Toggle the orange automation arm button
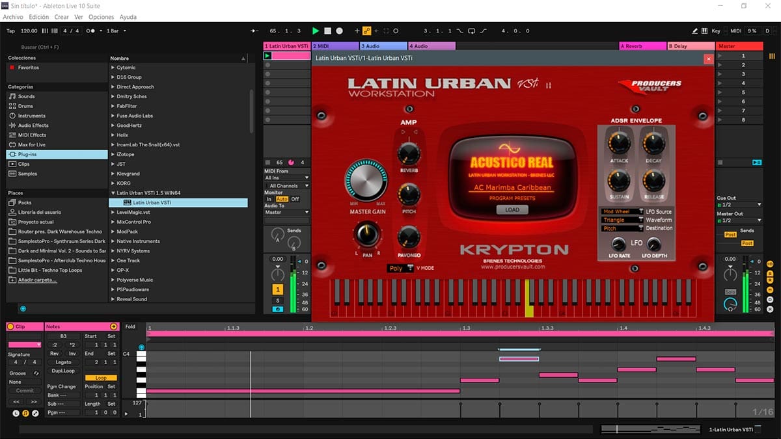This screenshot has height=439, width=781. point(366,31)
